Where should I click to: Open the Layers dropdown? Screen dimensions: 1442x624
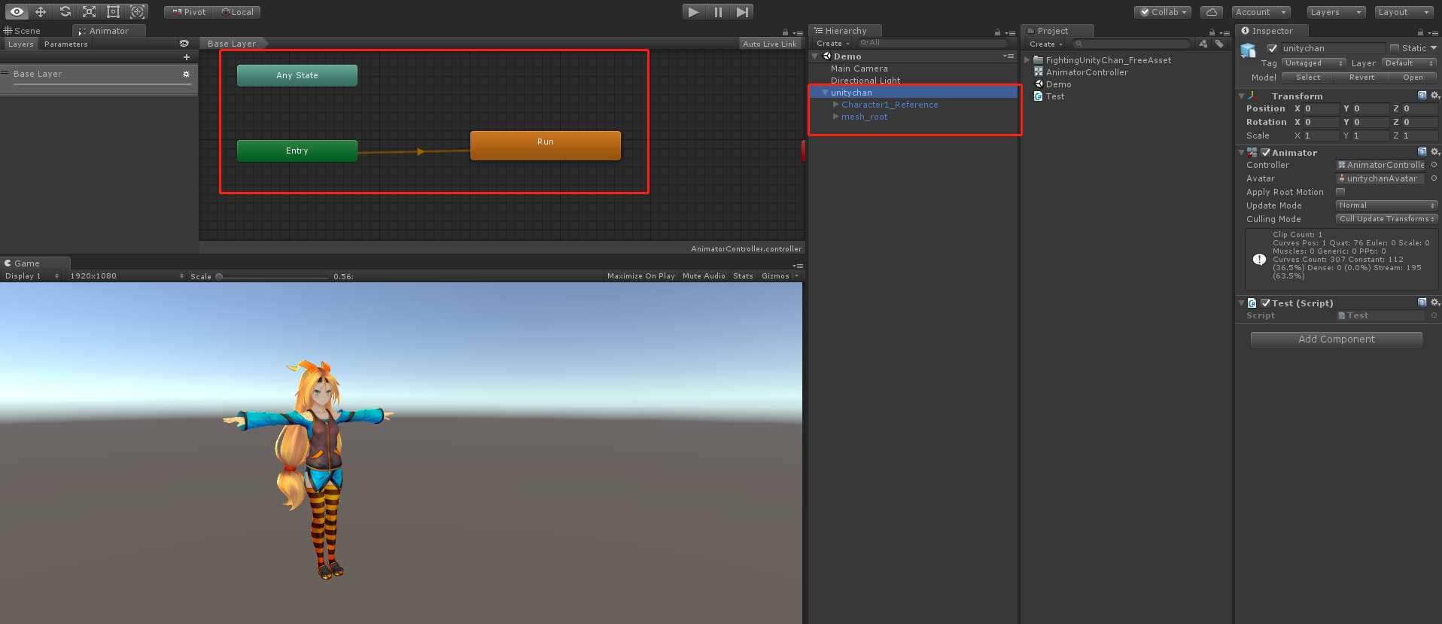point(1335,12)
